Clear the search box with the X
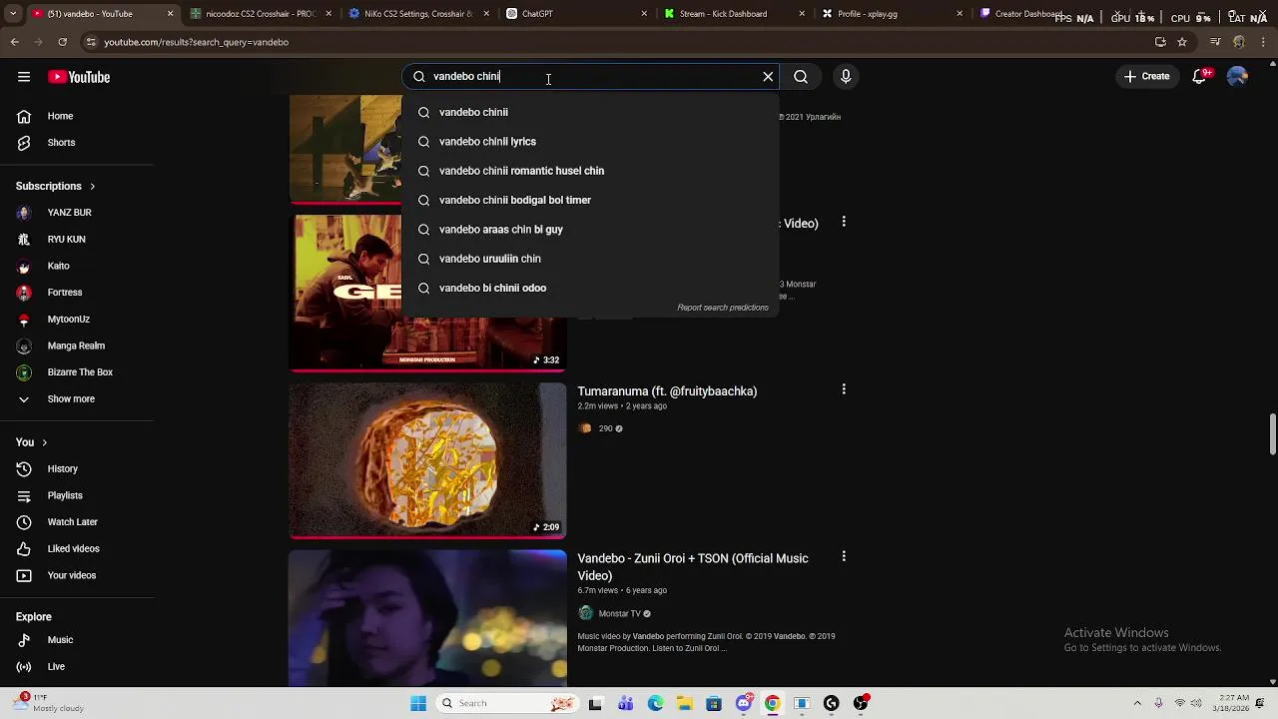1278x719 pixels. point(768,77)
